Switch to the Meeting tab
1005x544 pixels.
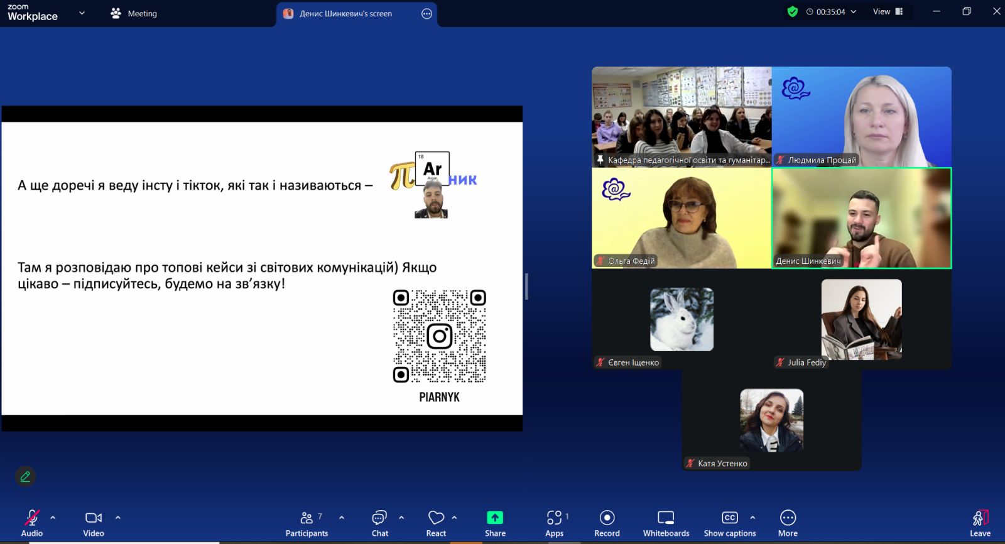[x=134, y=13]
